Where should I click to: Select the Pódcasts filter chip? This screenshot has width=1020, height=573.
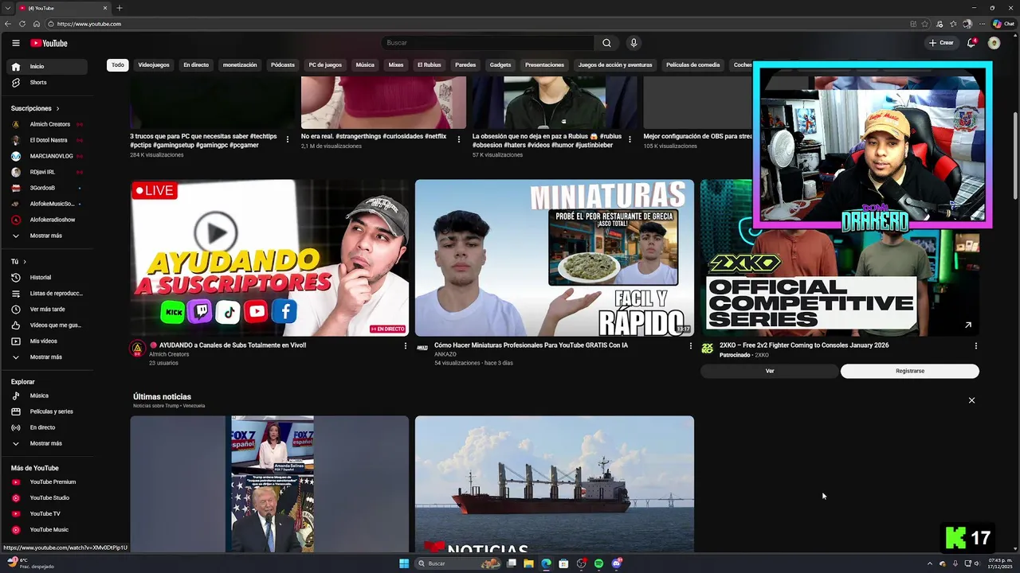click(283, 65)
